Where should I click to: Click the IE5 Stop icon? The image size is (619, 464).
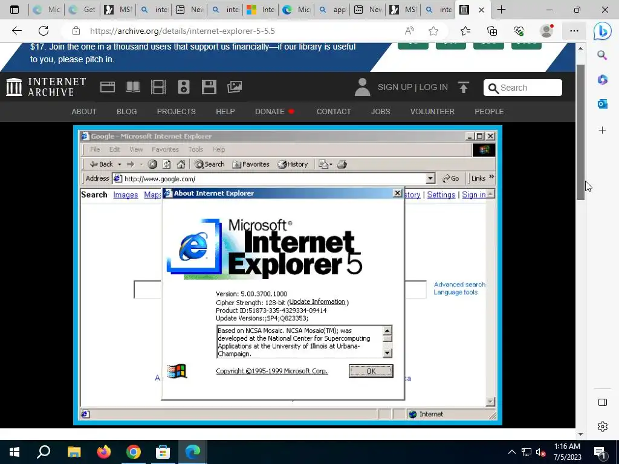coord(152,164)
